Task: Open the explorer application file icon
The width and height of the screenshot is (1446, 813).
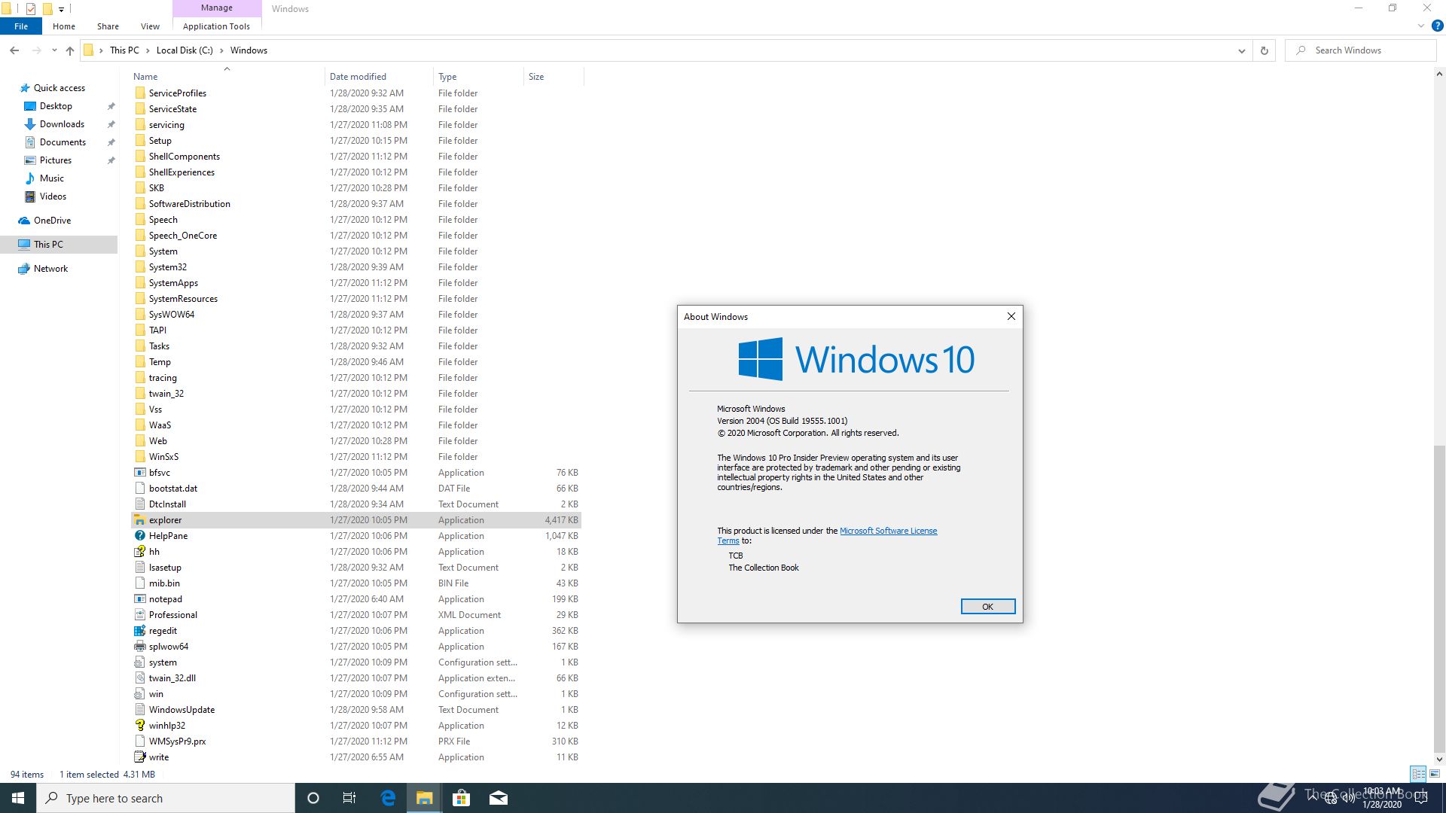Action: point(139,520)
